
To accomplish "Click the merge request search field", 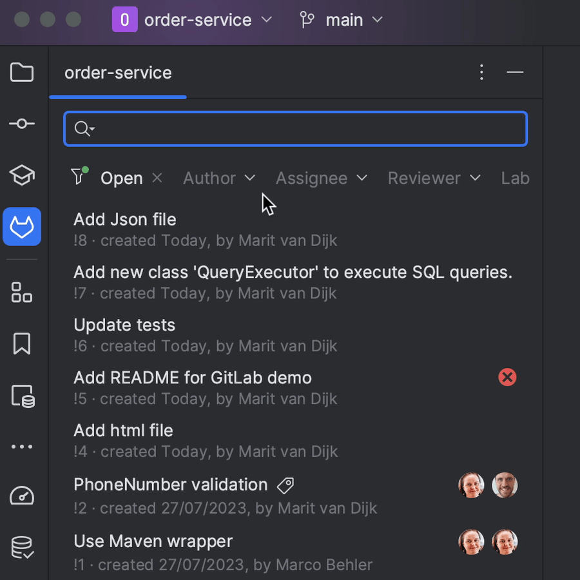I will point(295,128).
